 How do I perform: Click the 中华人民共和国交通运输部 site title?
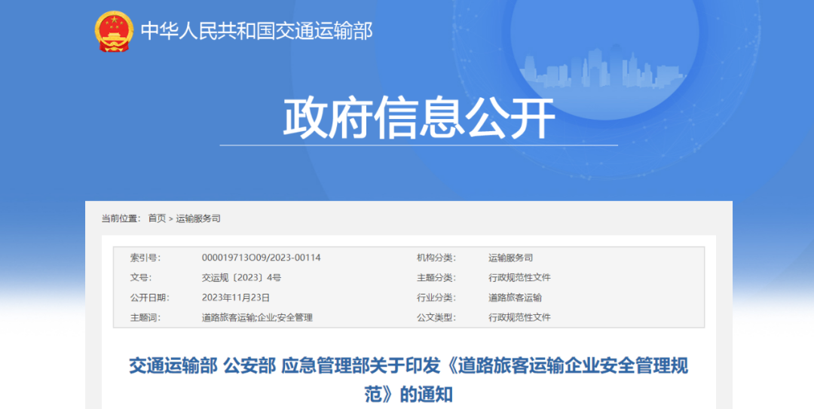point(256,32)
